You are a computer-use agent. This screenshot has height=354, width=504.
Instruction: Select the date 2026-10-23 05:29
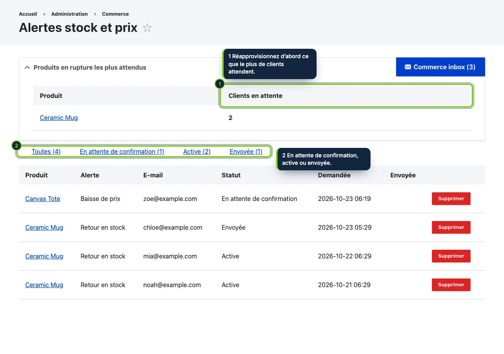tap(345, 227)
